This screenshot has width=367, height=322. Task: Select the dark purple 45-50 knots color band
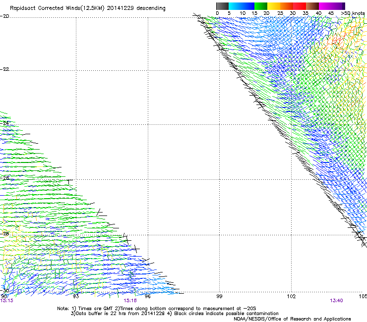338,6
